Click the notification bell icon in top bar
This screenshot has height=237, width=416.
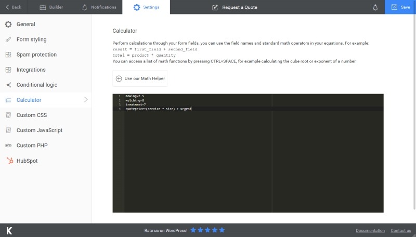coord(375,7)
